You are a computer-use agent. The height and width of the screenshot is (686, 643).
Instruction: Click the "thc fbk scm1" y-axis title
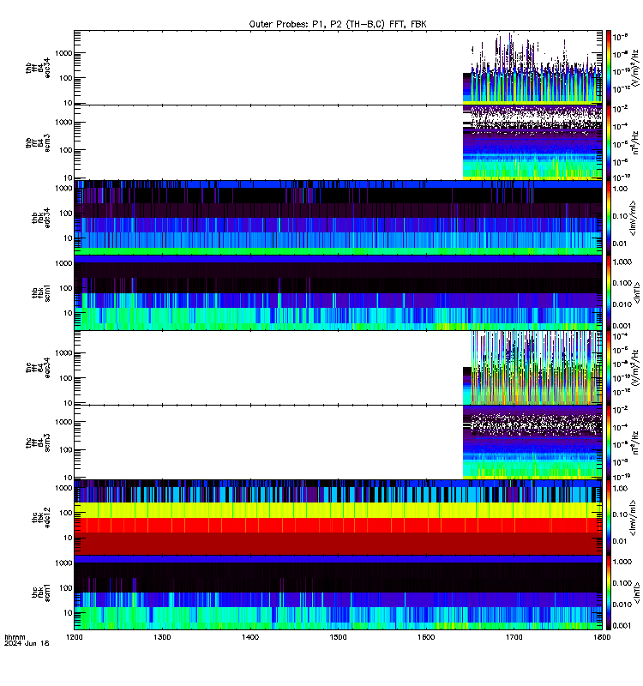point(41,593)
